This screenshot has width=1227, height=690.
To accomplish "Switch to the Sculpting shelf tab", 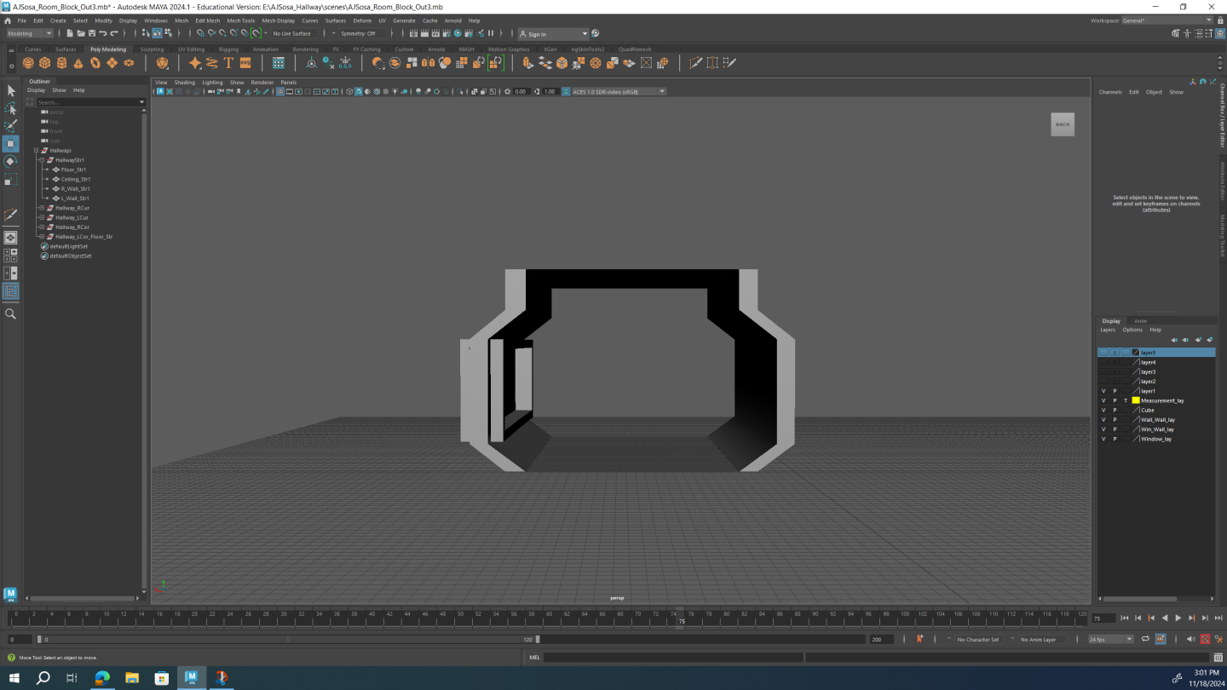I will 152,49.
